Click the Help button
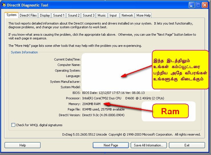 click(23, 145)
